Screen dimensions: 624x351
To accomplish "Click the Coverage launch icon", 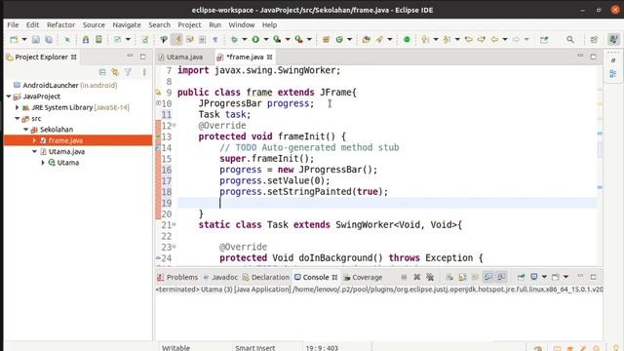I will coord(277,39).
